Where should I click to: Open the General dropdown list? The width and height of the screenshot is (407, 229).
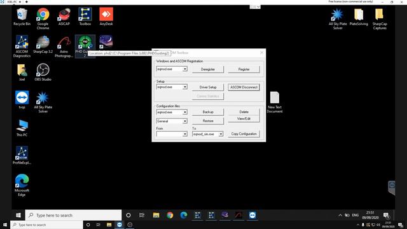(x=185, y=121)
